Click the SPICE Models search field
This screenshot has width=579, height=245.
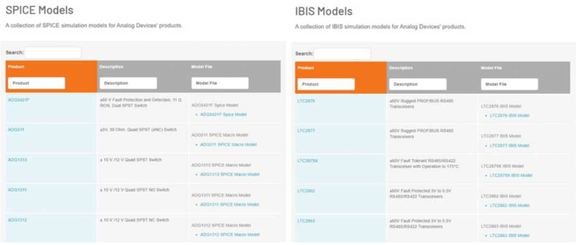[53, 53]
